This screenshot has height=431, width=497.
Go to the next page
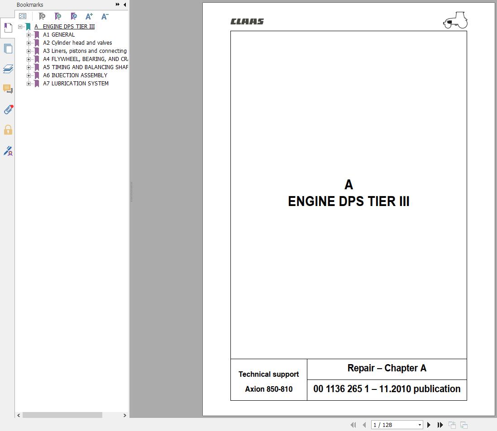[429, 425]
